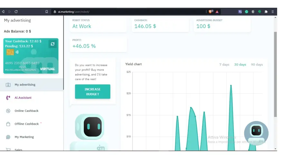
Task: Click the address bar URL ai.marketing
Action: tap(73, 12)
